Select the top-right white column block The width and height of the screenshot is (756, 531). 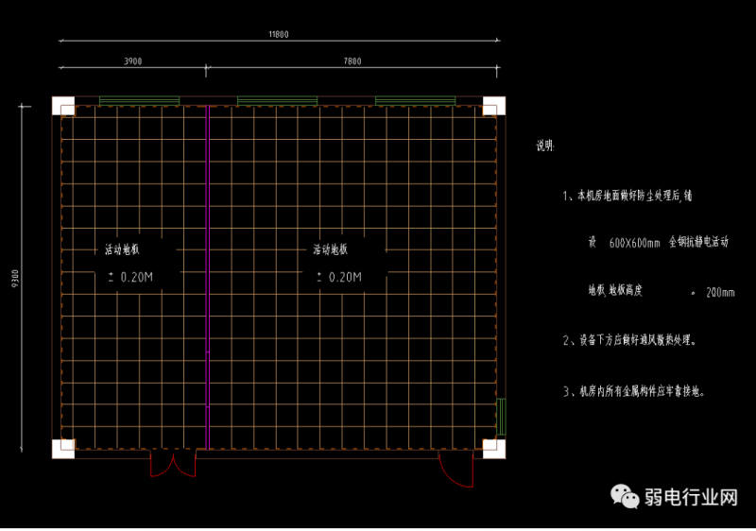[492, 105]
